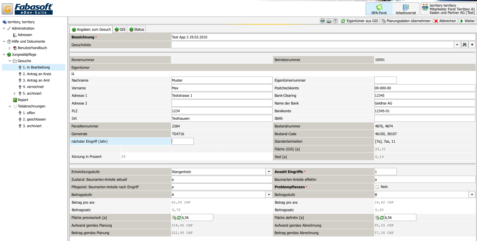Click the plus icon beside Gesuchsliste

(x=472, y=45)
